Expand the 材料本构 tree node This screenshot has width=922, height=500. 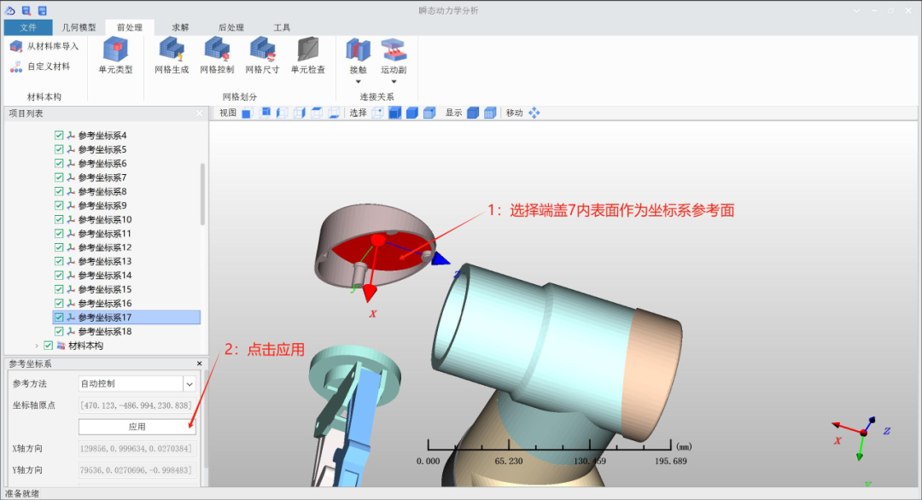[37, 346]
